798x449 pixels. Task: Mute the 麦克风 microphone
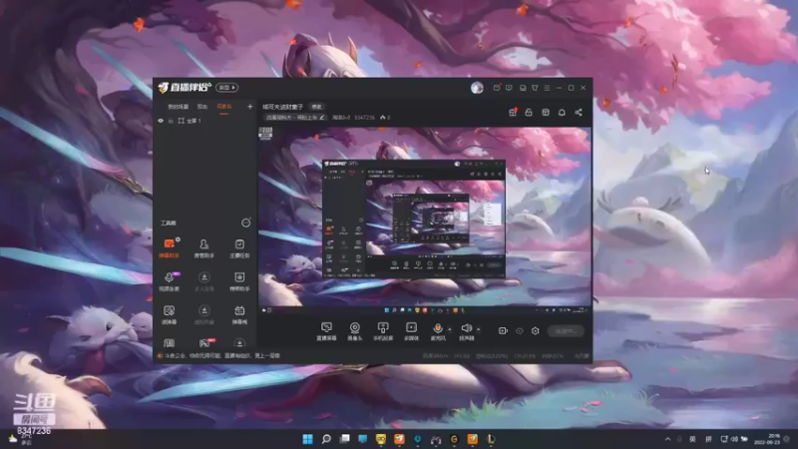point(438,331)
